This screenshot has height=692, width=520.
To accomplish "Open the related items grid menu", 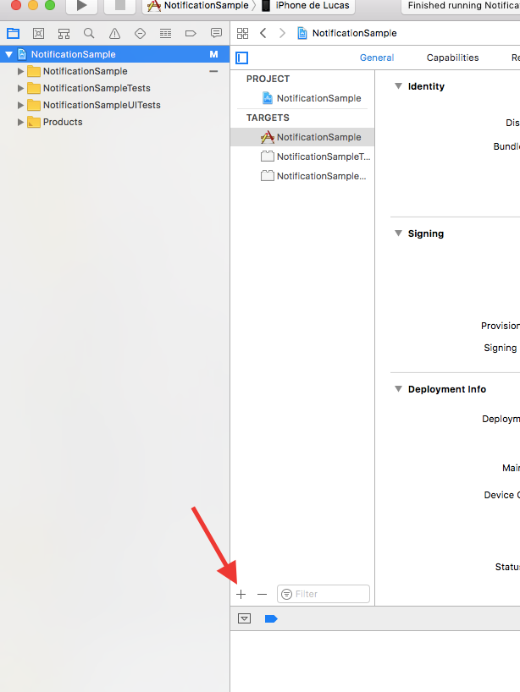I will 242,33.
